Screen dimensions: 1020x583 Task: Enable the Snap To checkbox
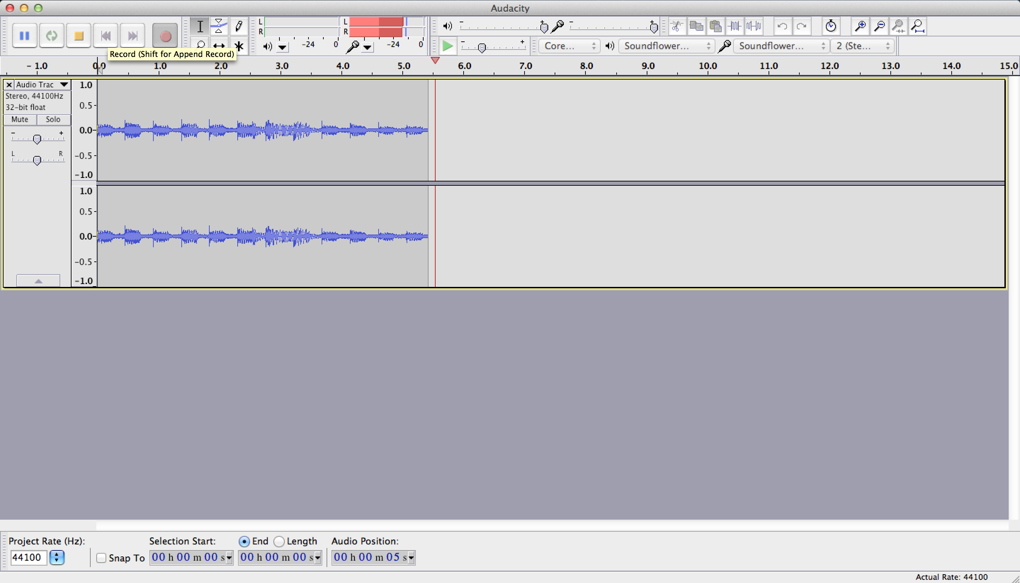[x=101, y=558]
